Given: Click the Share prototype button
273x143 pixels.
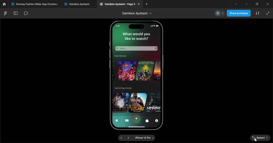Looking at the screenshot, I should (239, 13).
